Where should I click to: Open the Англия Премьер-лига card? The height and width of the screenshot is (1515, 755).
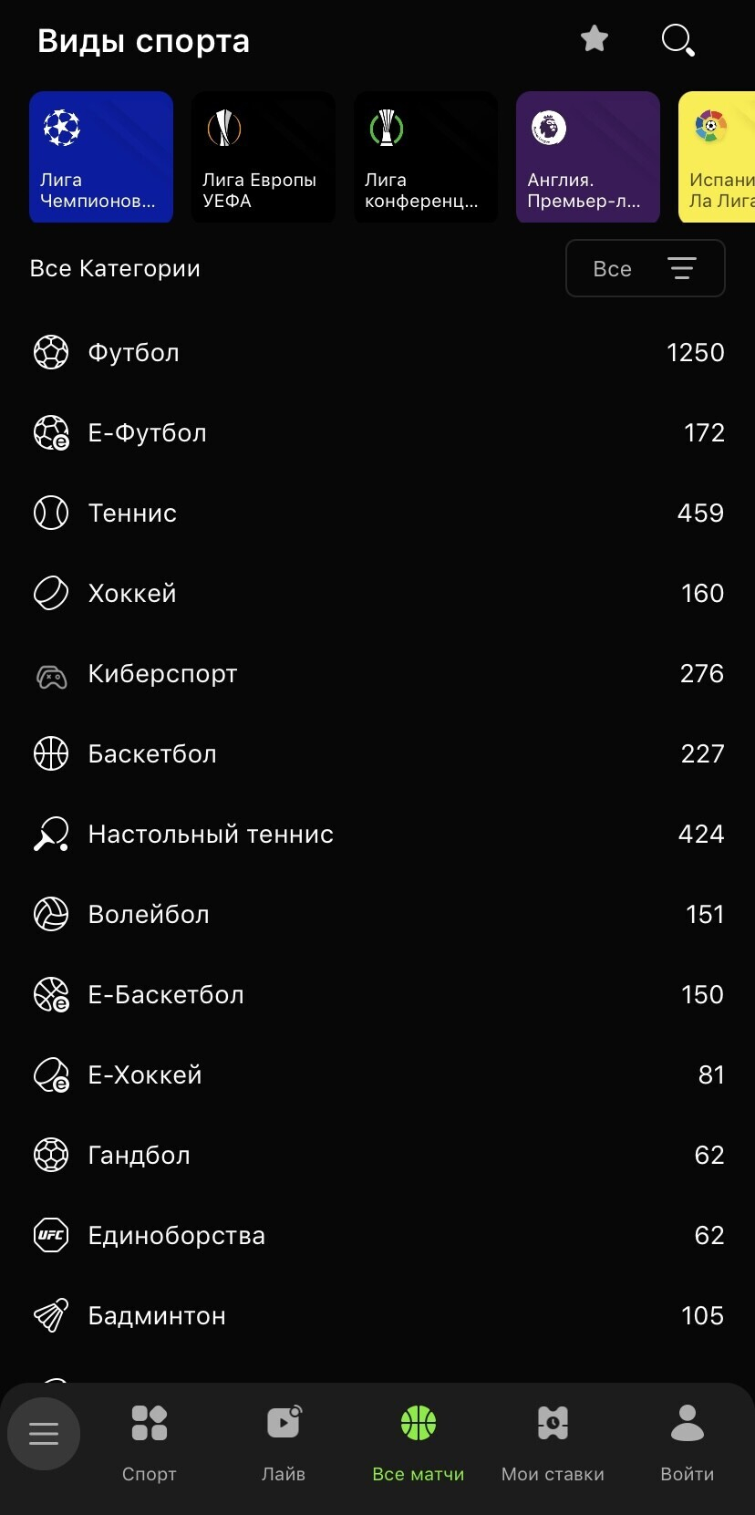coord(588,157)
